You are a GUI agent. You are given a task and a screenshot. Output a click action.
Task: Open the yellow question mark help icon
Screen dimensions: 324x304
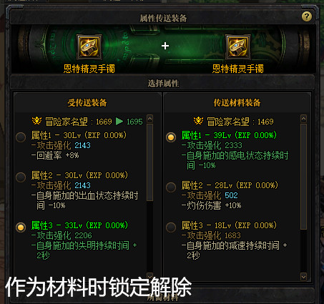(307, 16)
